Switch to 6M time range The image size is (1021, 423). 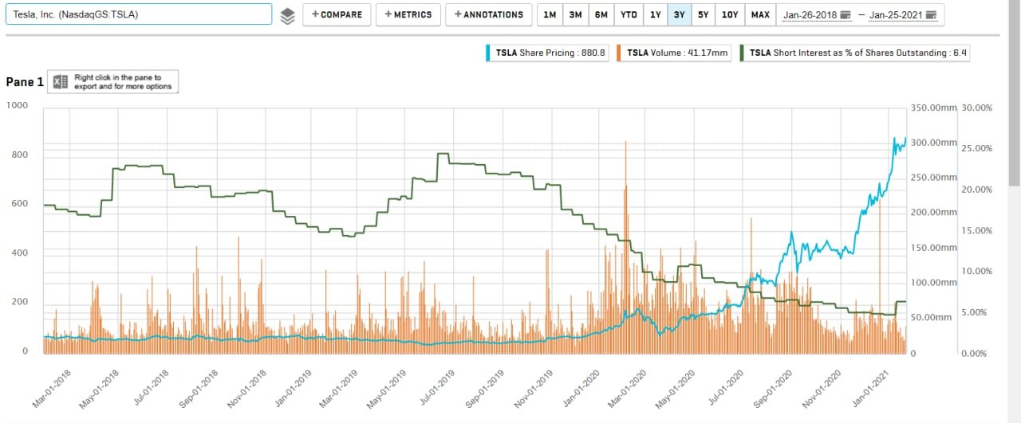[601, 15]
